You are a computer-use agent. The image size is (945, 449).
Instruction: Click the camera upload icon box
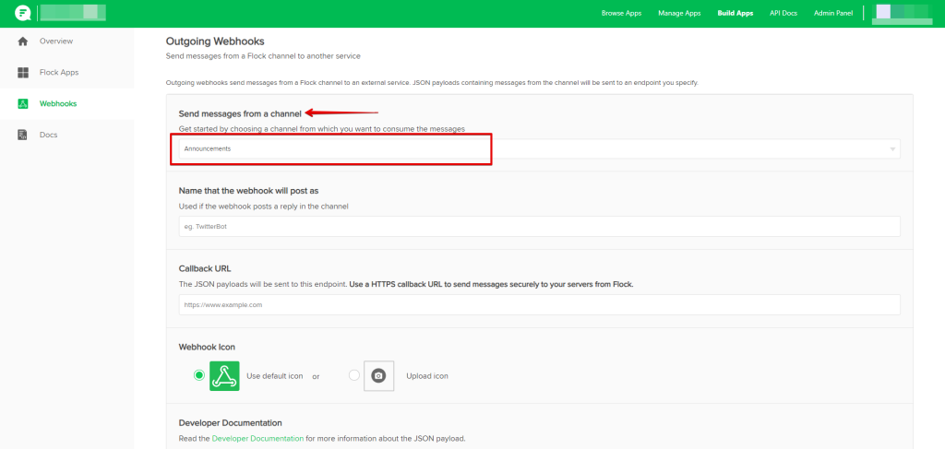click(x=378, y=376)
